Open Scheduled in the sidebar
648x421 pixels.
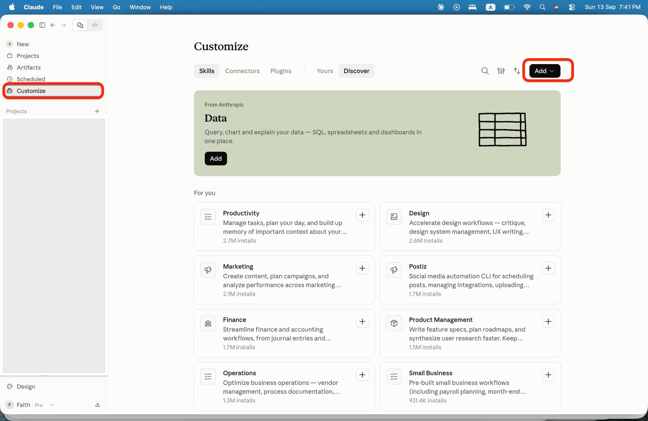click(53, 79)
